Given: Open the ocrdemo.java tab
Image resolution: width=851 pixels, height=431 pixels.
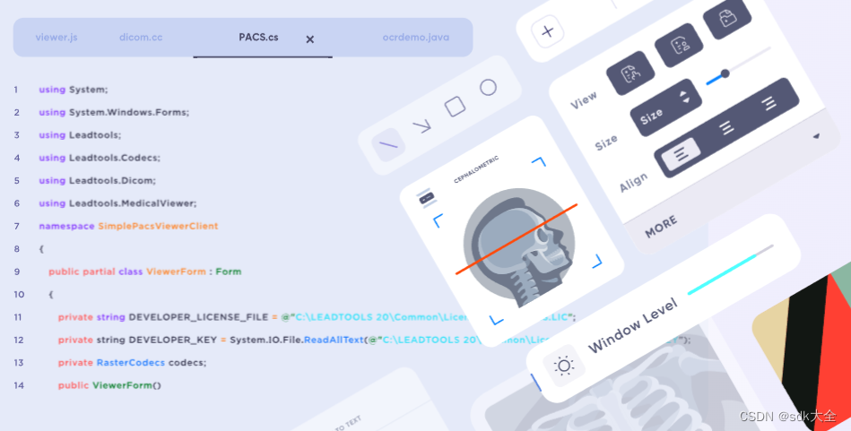Looking at the screenshot, I should (x=416, y=38).
